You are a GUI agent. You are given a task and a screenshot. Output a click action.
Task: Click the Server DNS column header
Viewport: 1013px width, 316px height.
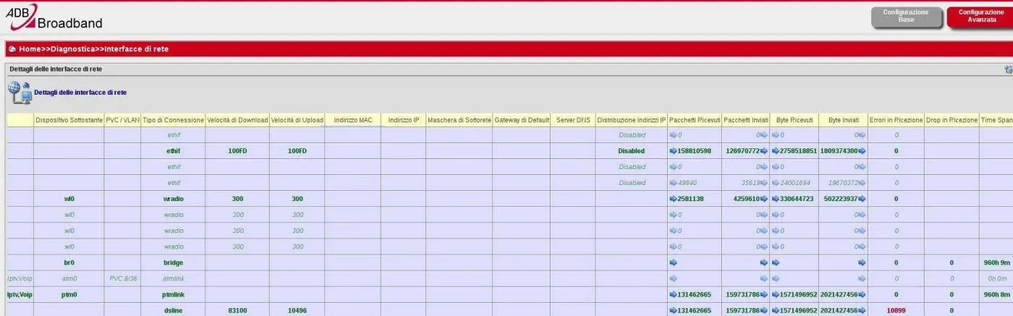(573, 120)
